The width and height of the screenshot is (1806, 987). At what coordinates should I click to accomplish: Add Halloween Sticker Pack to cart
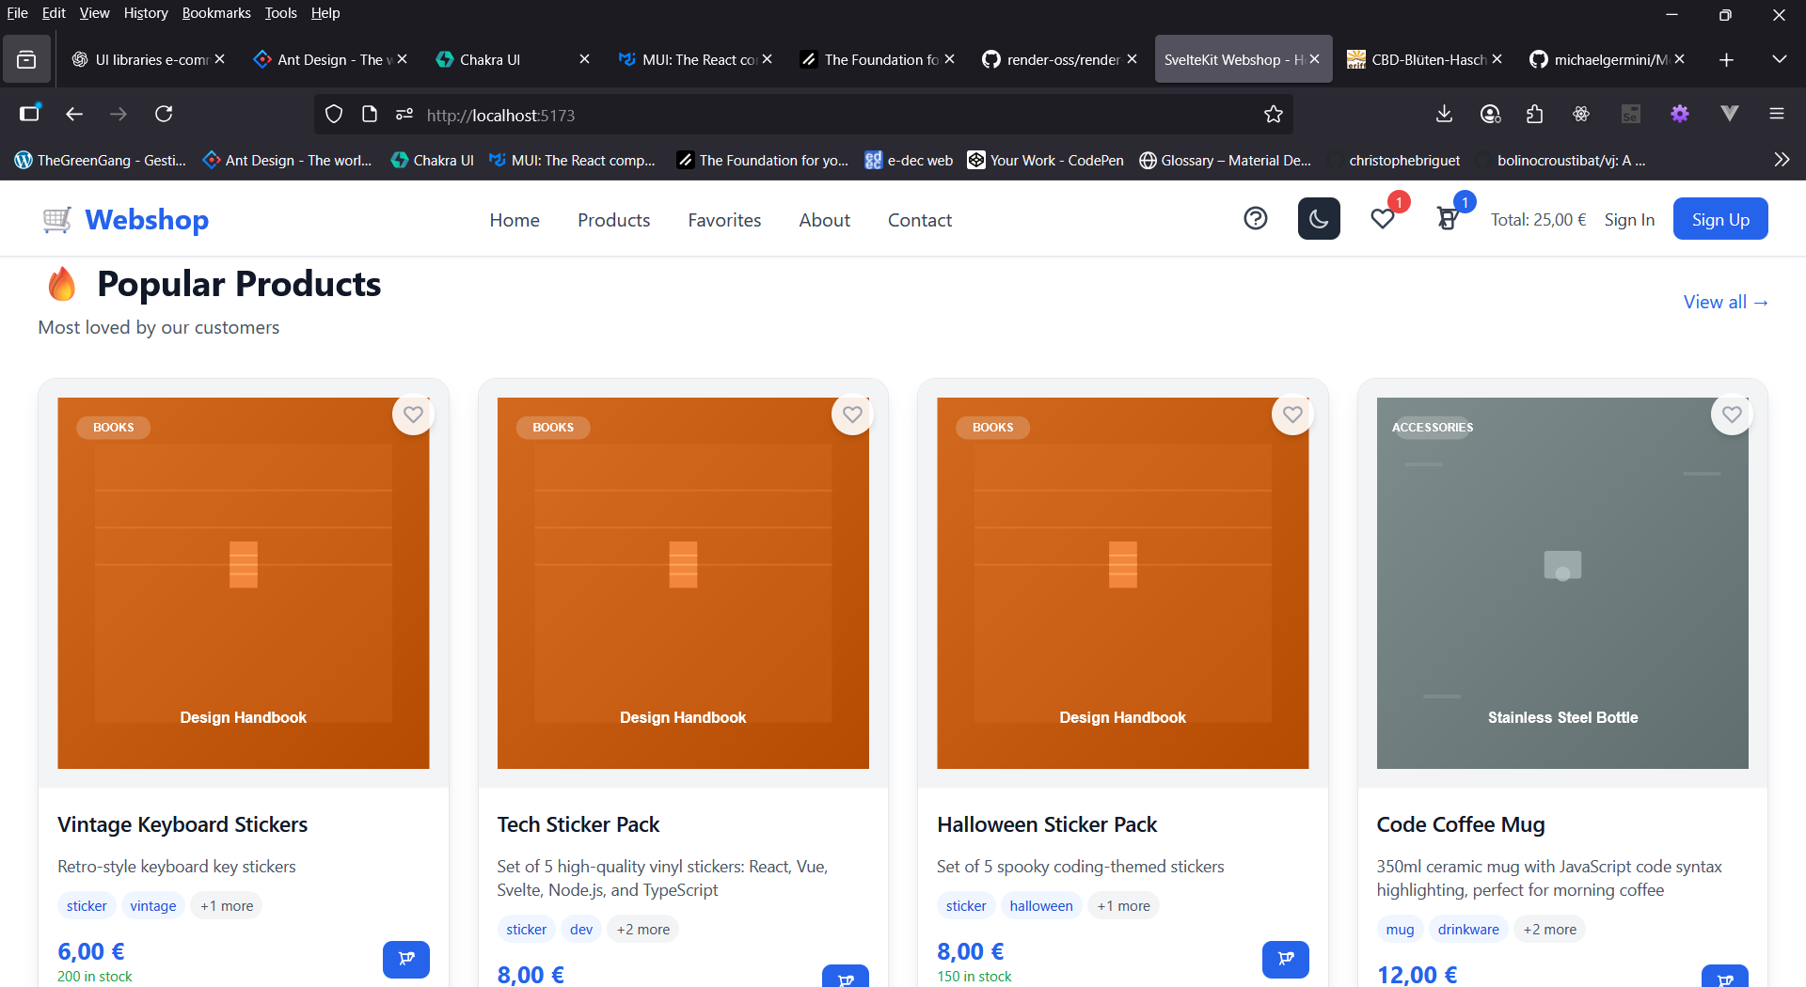point(1286,960)
